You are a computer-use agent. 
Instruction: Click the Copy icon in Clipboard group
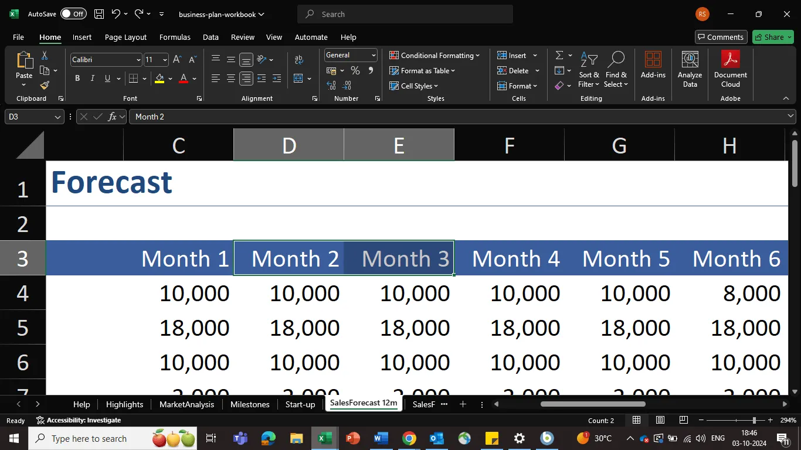point(45,70)
